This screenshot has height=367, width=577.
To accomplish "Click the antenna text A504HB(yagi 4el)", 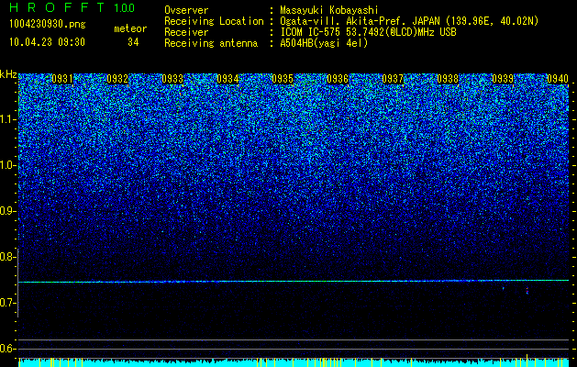I will click(x=324, y=43).
